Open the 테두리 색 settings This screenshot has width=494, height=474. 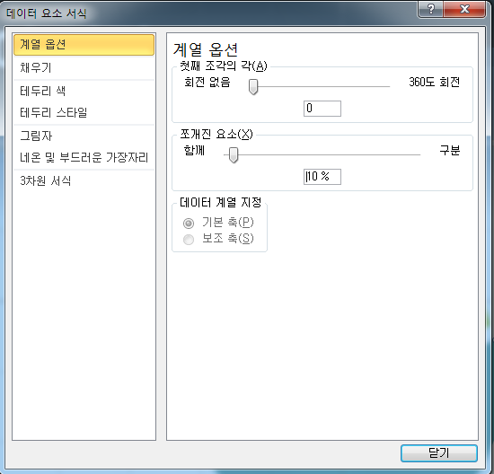click(x=84, y=92)
